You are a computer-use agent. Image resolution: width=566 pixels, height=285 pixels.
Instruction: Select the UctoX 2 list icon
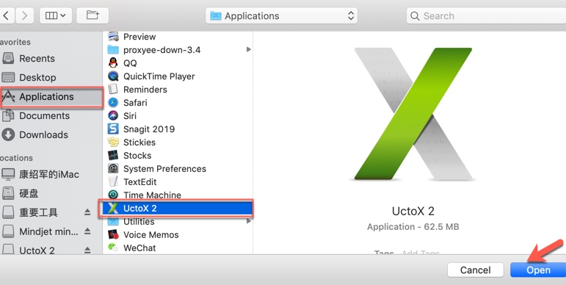click(x=113, y=209)
